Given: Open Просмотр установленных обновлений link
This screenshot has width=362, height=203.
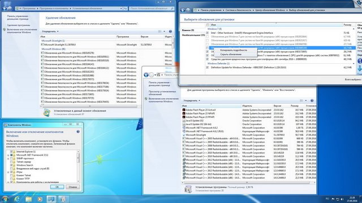Looking at the screenshot, I should click(x=162, y=92).
